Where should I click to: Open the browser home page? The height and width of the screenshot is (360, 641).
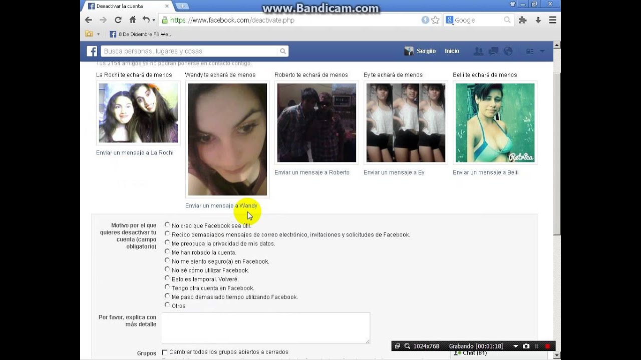(133, 20)
